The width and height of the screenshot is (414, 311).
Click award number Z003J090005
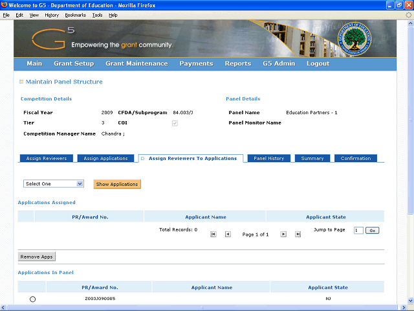[x=100, y=299]
